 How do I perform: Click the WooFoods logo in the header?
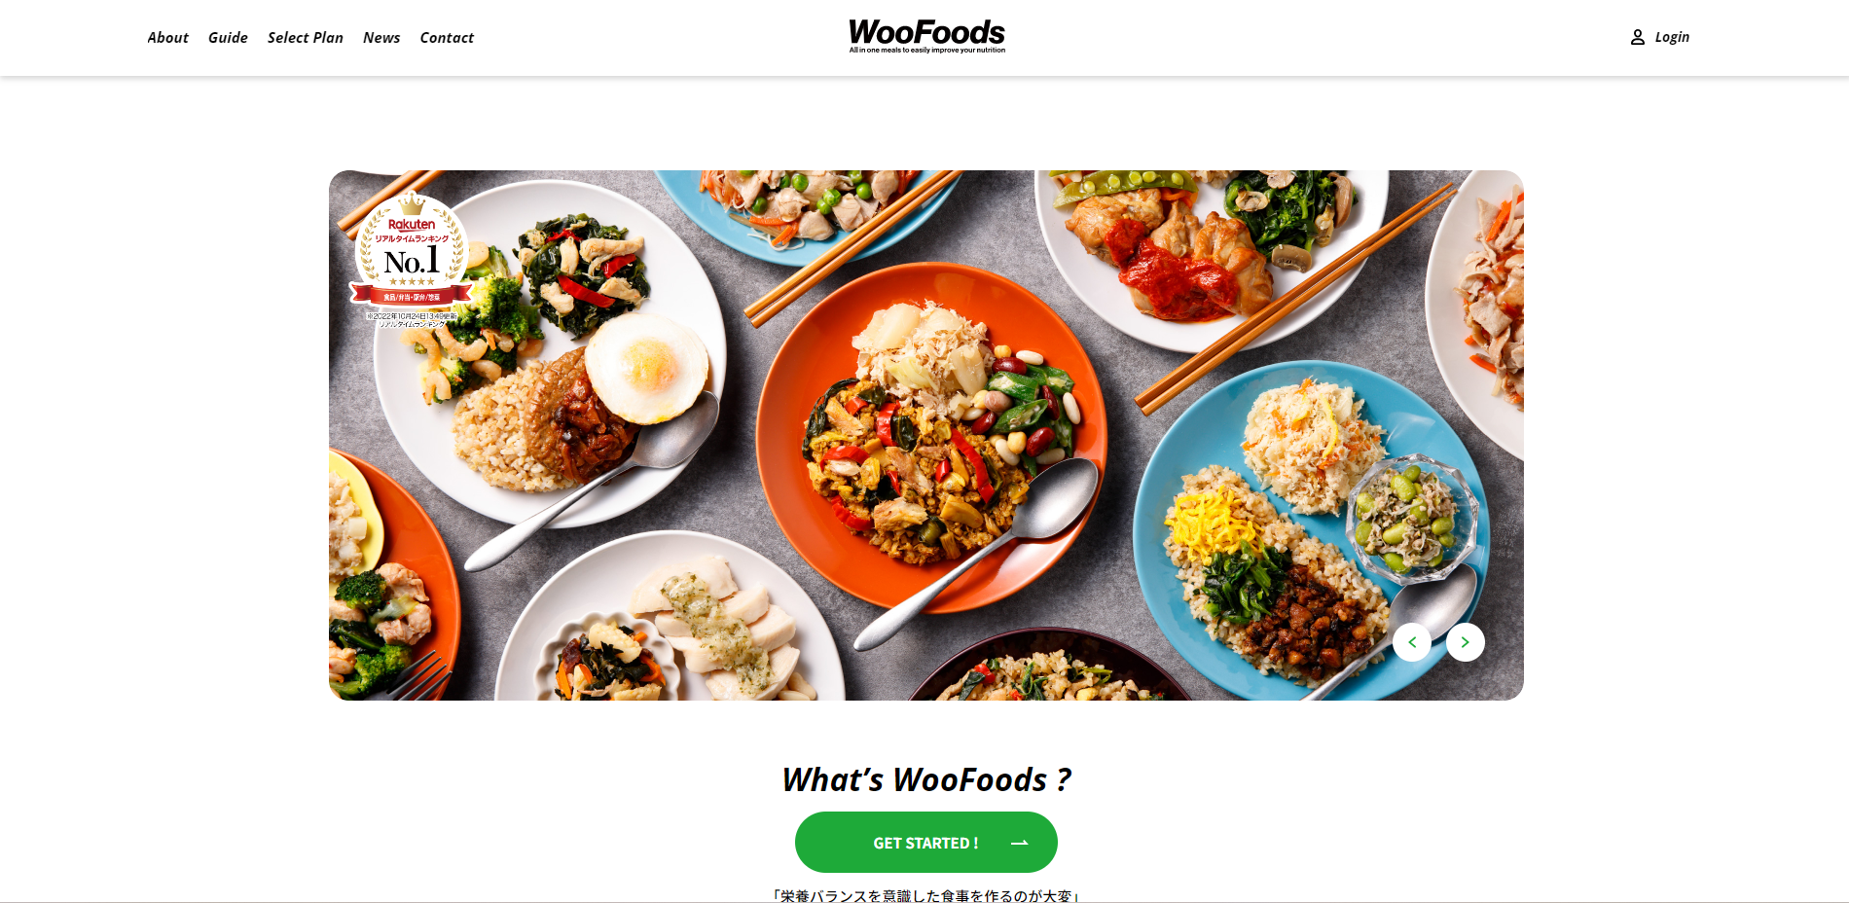click(x=926, y=36)
